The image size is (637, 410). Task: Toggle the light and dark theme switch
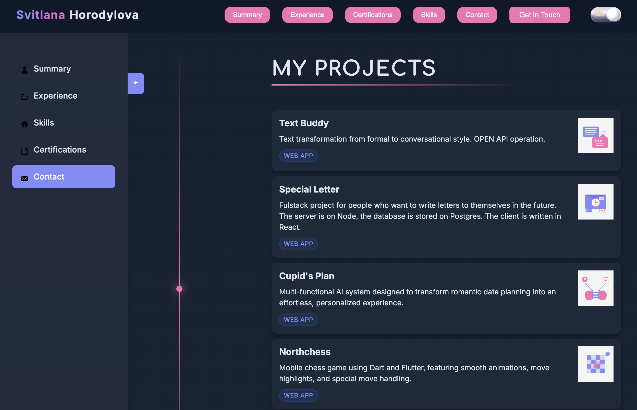tap(606, 15)
